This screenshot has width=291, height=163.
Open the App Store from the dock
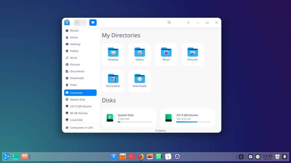122,156
